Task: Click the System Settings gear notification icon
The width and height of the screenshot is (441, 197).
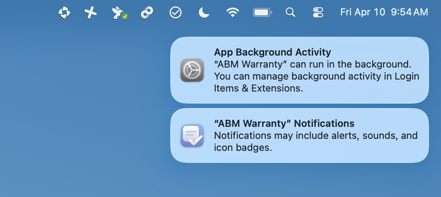Action: point(192,70)
